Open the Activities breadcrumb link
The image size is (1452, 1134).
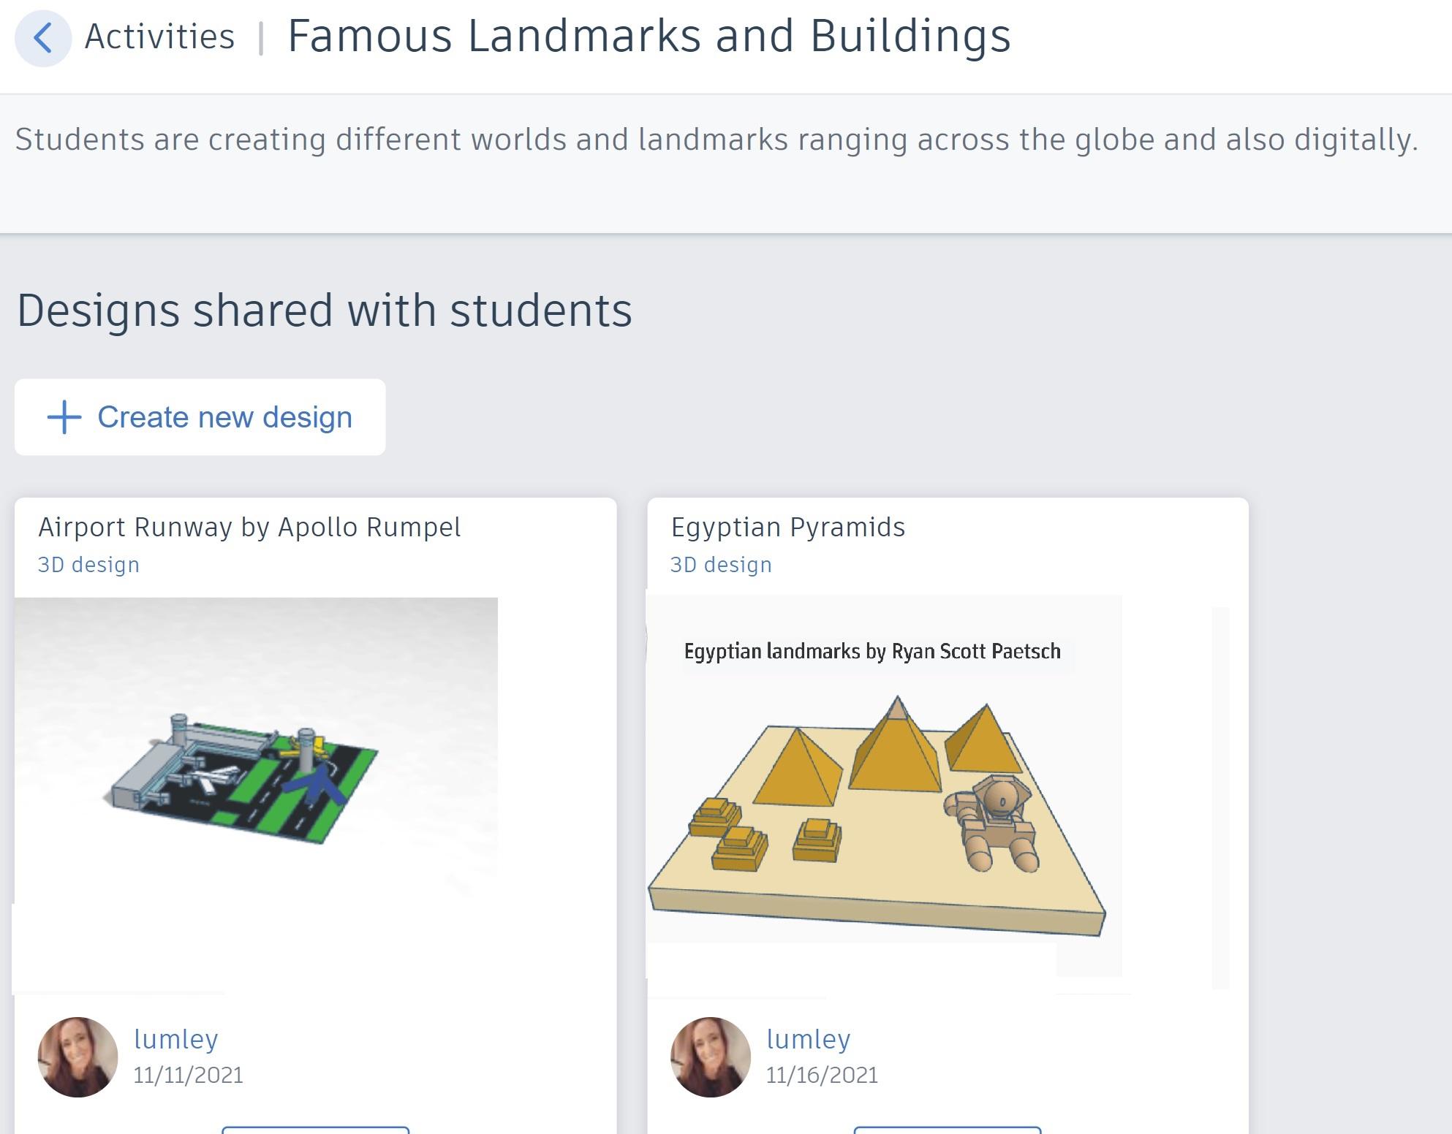(x=159, y=37)
